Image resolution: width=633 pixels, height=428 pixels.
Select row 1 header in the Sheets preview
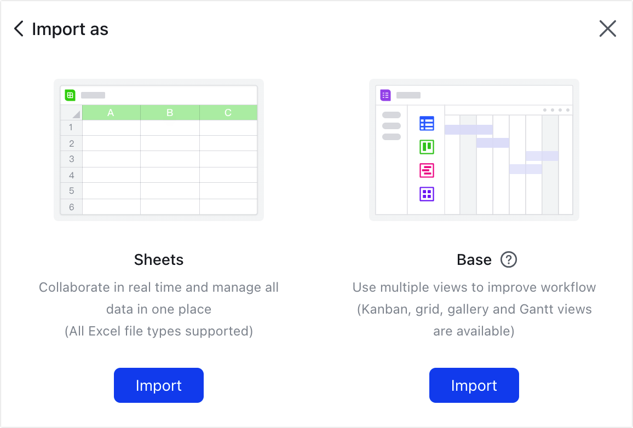[71, 127]
